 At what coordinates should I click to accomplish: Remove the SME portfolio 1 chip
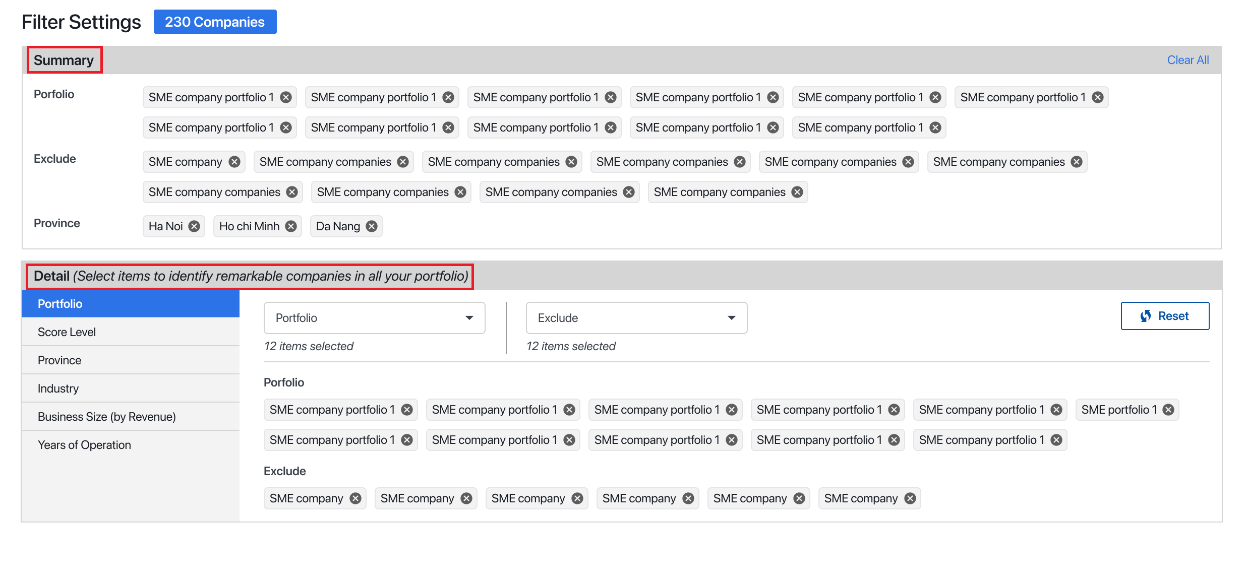point(1168,410)
